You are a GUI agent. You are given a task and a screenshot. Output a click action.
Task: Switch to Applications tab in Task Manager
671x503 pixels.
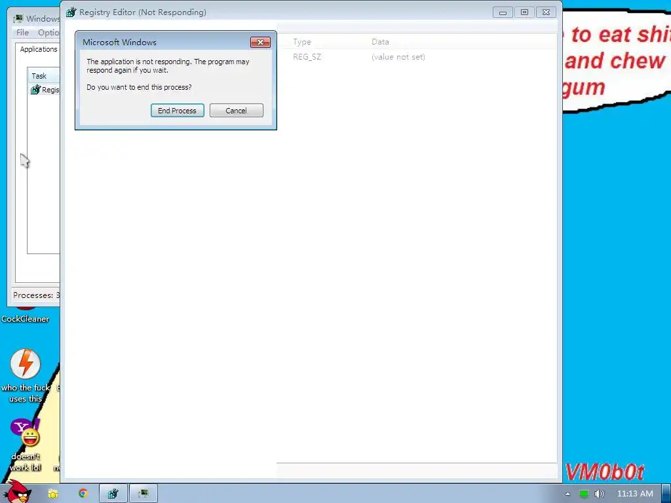tap(39, 49)
